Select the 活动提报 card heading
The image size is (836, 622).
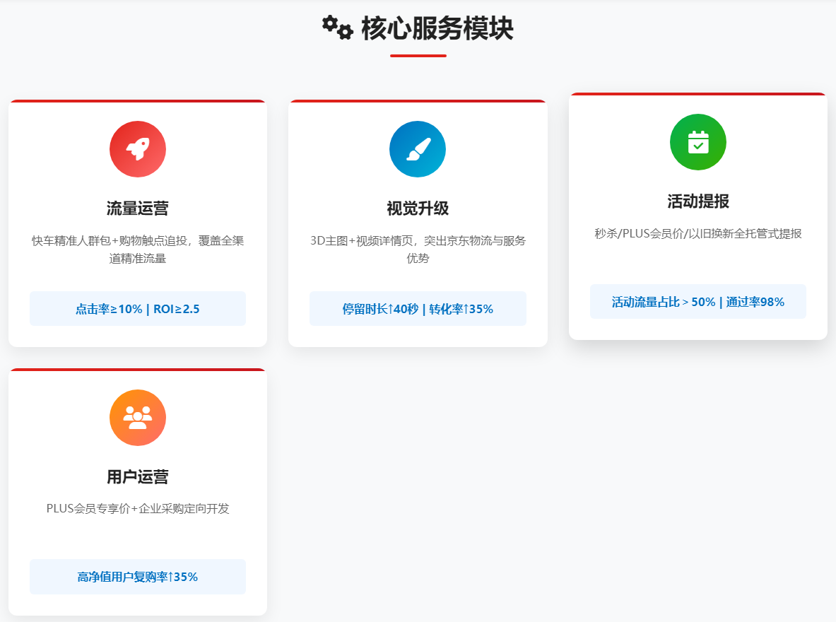[697, 201]
